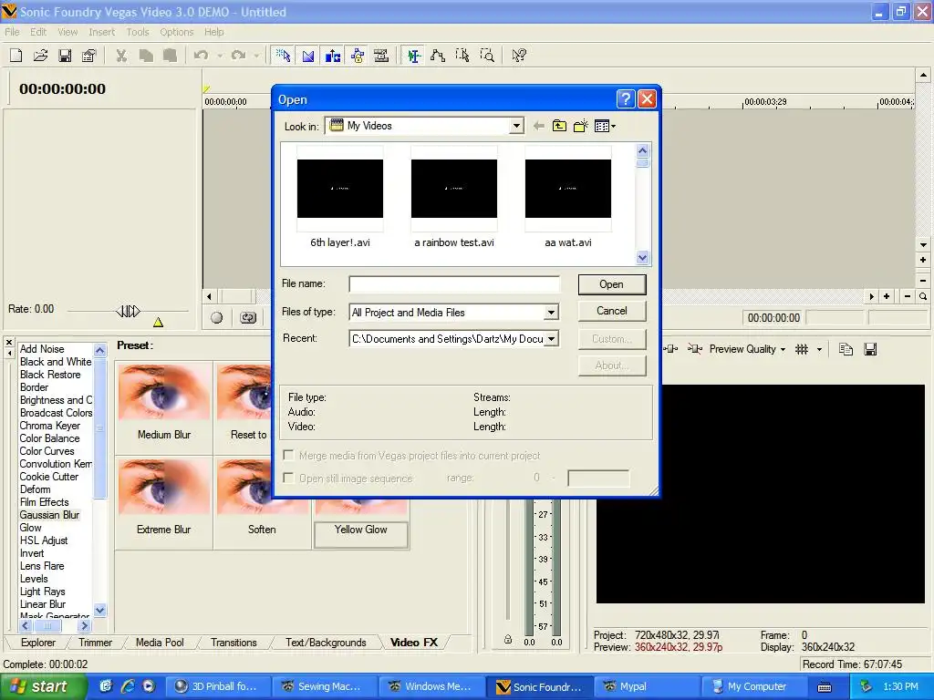Expand the Look in folder dropdown
The width and height of the screenshot is (934, 700).
point(516,126)
